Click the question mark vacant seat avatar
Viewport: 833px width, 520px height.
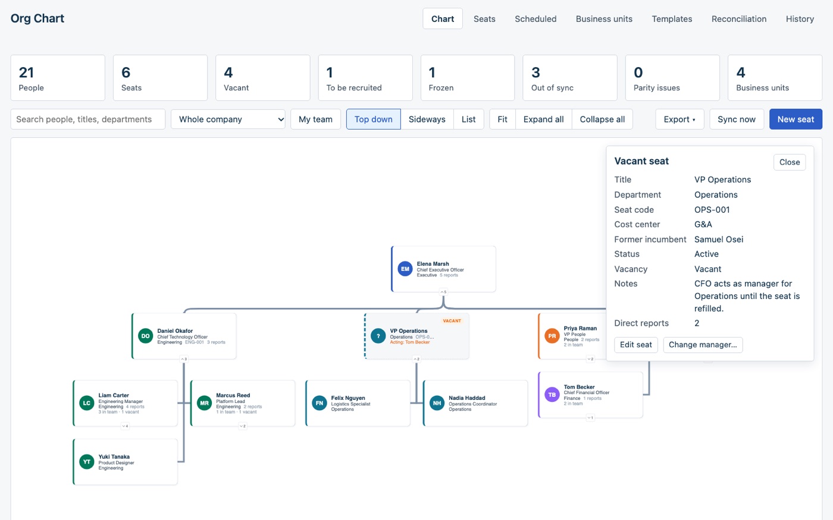[x=378, y=336]
